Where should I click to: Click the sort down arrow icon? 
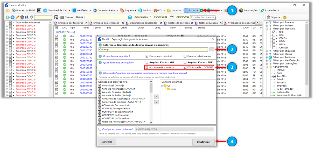pyautogui.click(x=26, y=17)
